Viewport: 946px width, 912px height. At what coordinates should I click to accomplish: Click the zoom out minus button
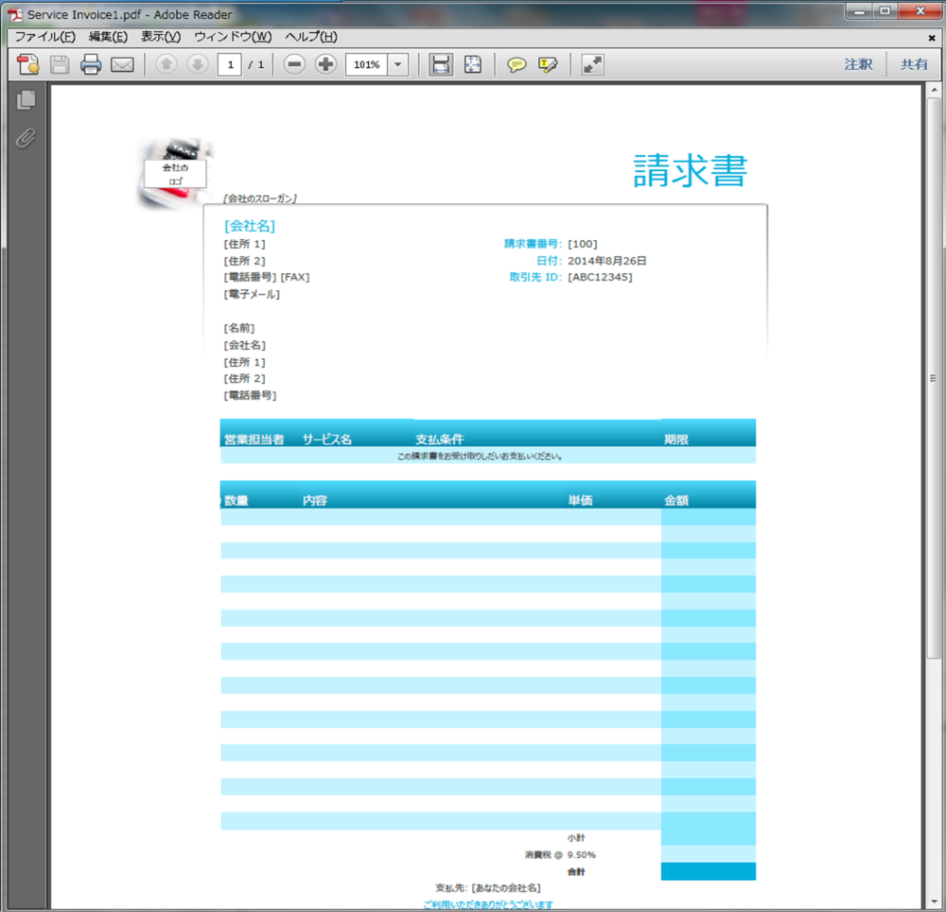(295, 64)
